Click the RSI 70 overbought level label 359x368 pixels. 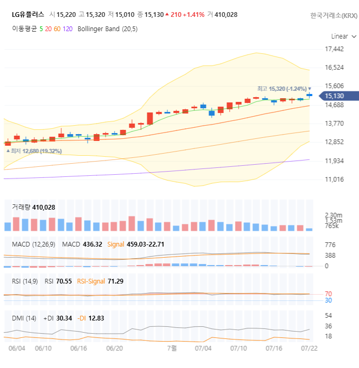coord(328,294)
